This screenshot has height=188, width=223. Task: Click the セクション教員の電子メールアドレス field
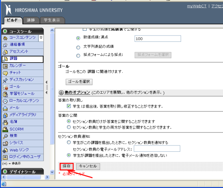(x=157, y=148)
